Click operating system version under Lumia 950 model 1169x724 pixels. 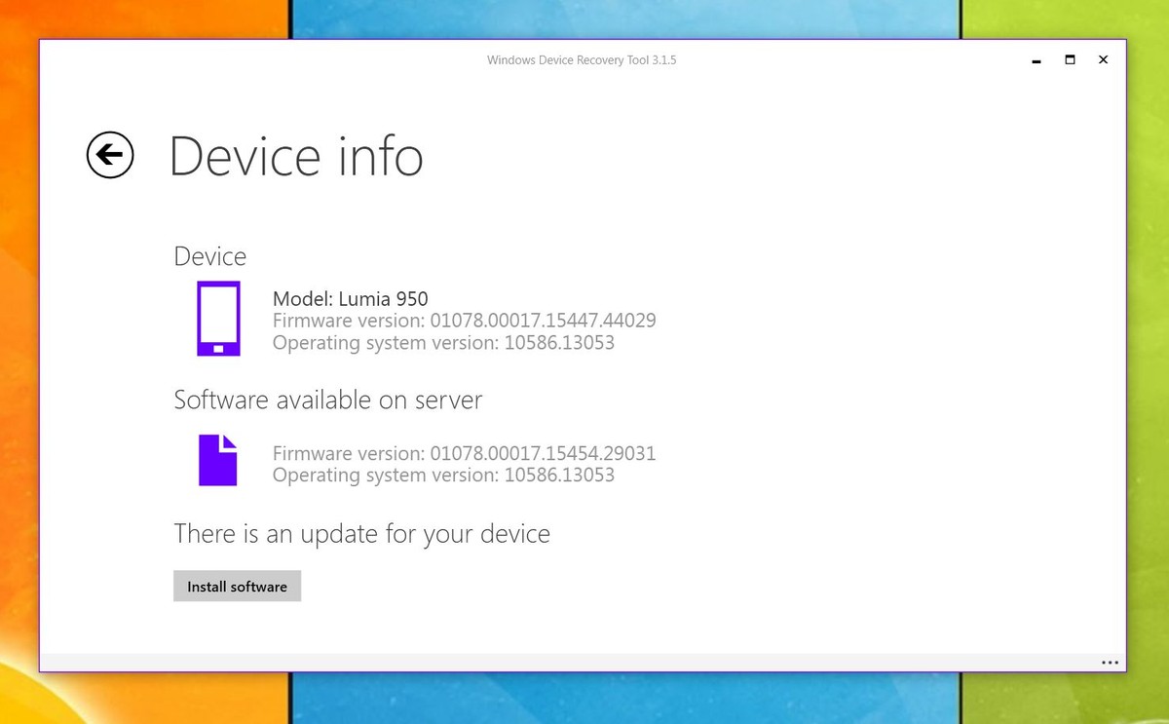click(443, 343)
